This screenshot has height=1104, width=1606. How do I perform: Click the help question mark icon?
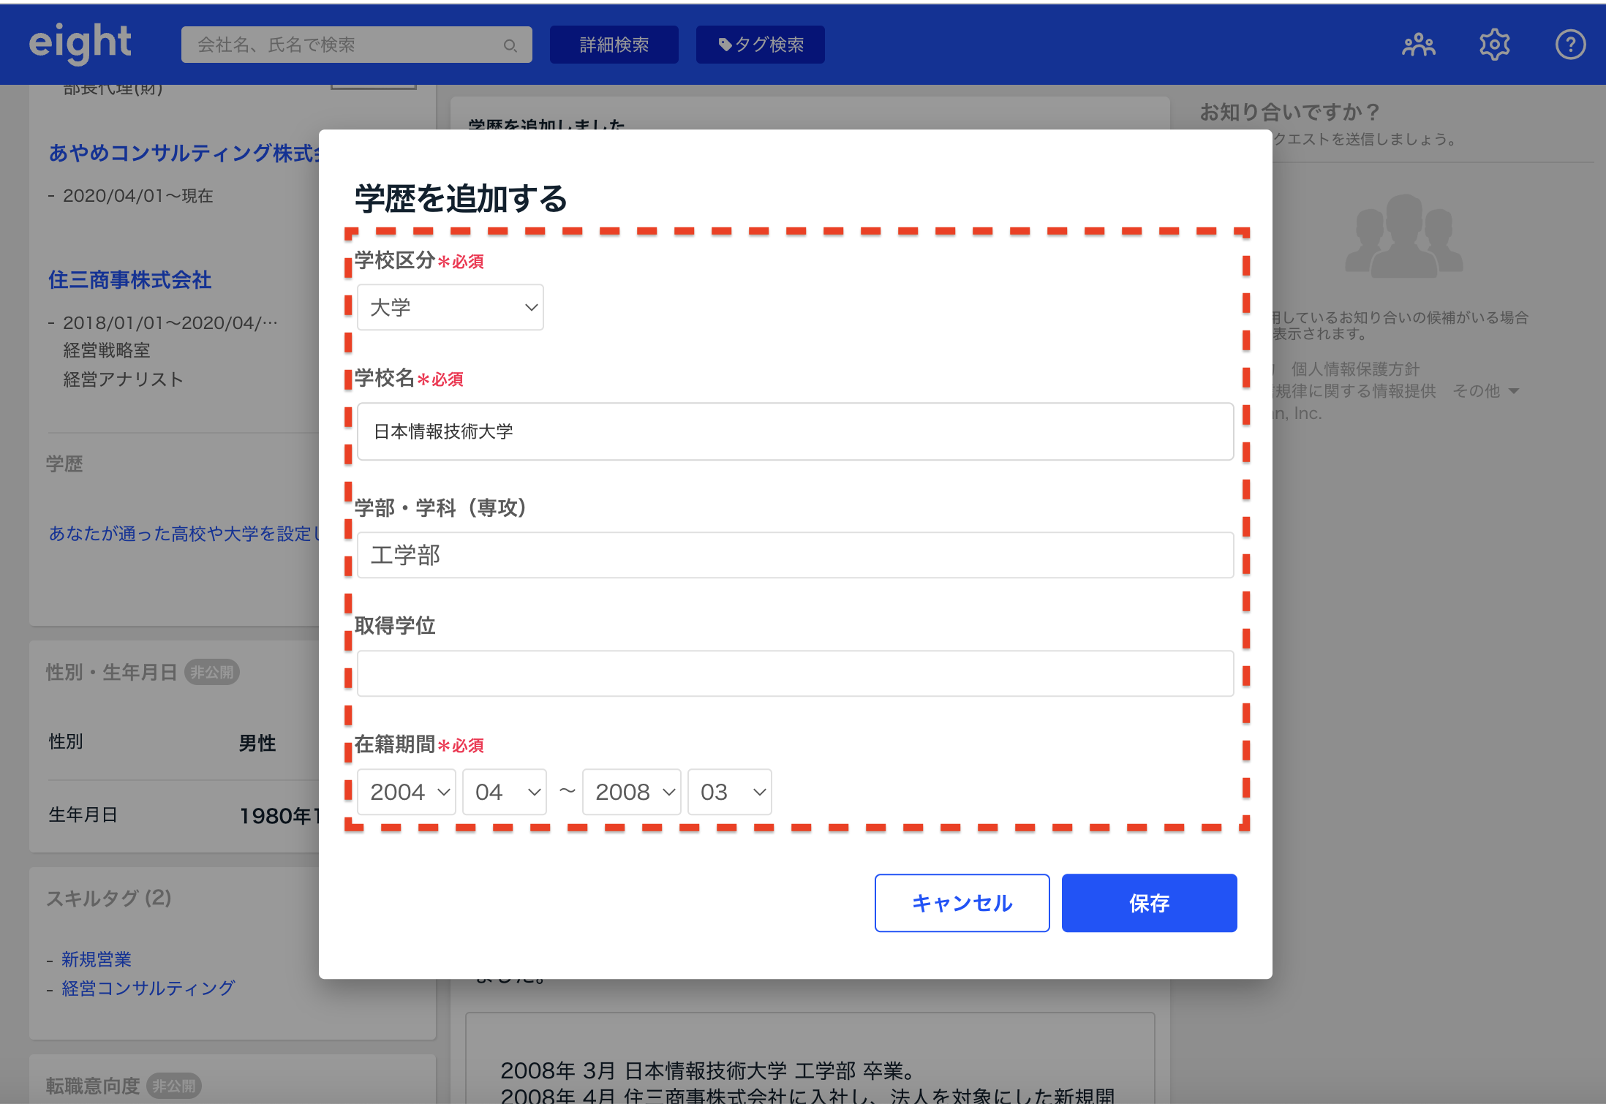[x=1569, y=45]
